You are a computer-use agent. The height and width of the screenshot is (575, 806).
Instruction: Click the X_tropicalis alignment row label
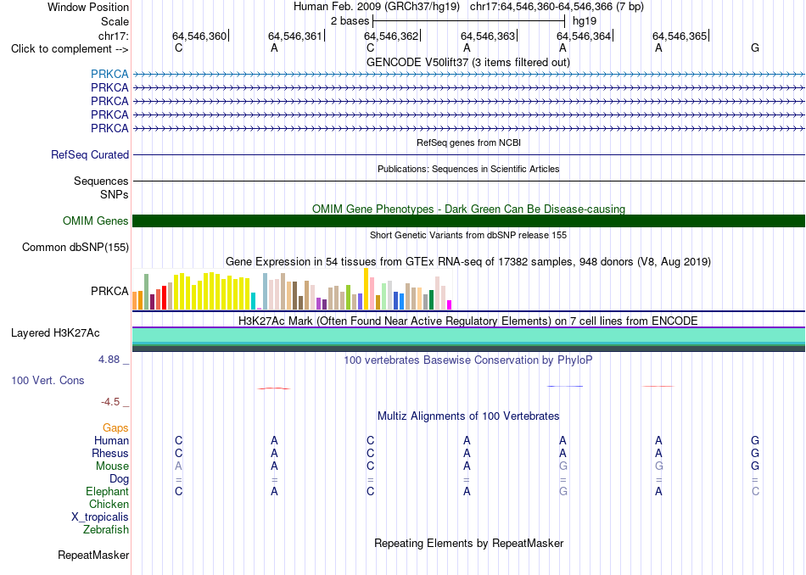point(100,517)
